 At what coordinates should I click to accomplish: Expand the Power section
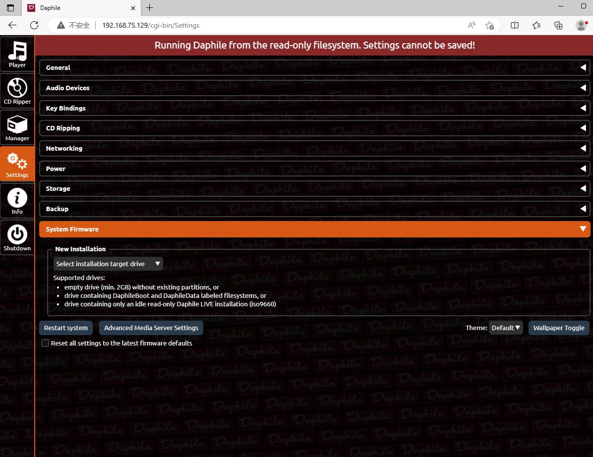pos(314,169)
